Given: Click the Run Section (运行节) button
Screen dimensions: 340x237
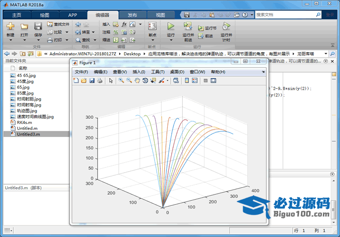Looking at the screenshot, I should click(207, 28).
